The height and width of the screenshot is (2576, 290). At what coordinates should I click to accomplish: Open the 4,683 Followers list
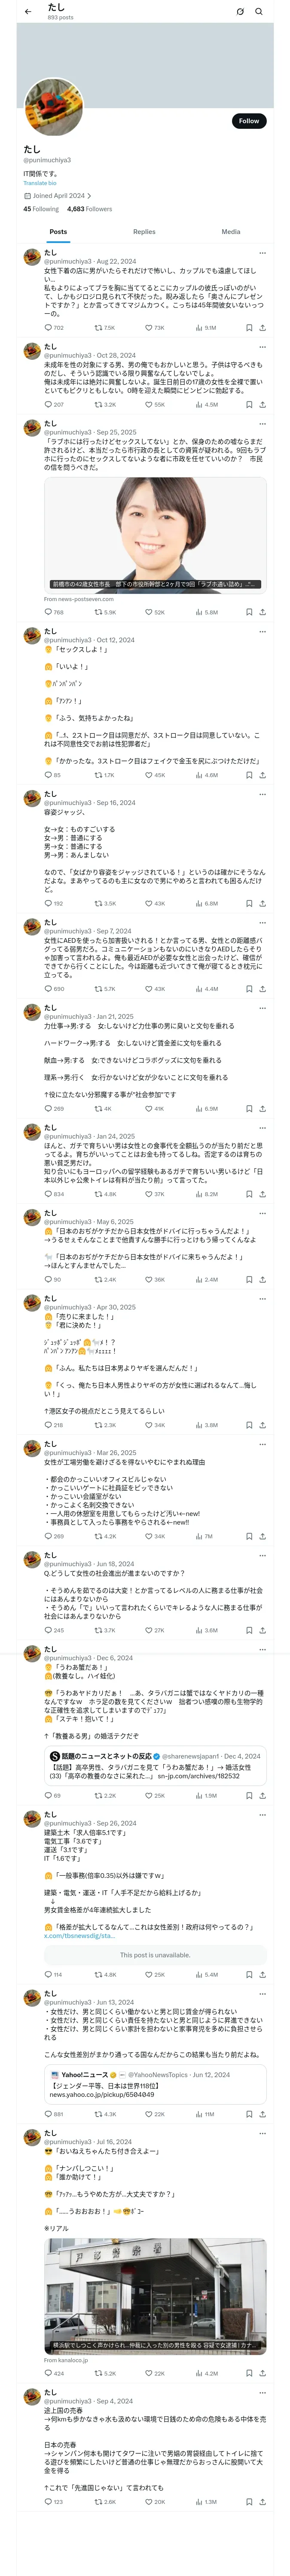(89, 209)
